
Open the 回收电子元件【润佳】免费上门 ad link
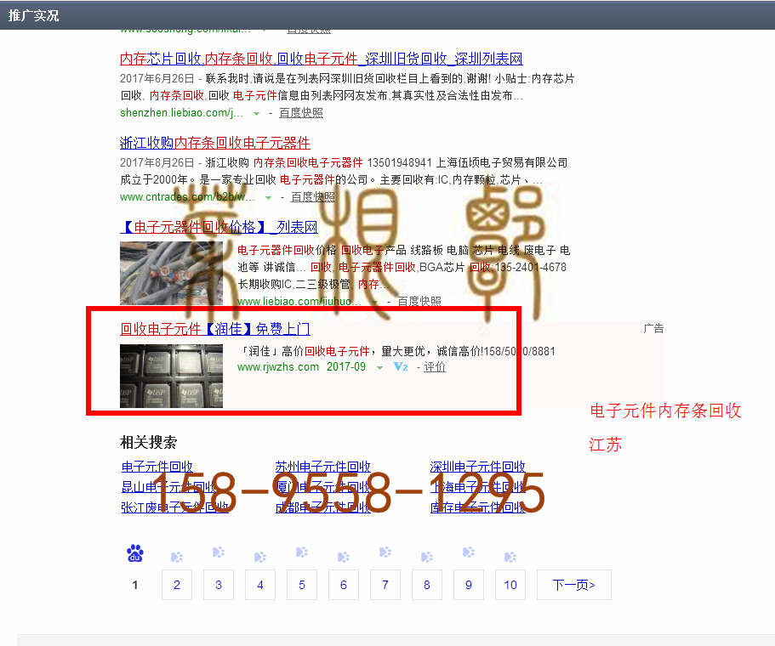[215, 329]
